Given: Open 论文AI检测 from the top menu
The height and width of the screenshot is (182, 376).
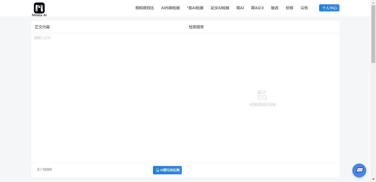Looking at the screenshot, I should pyautogui.click(x=220, y=8).
